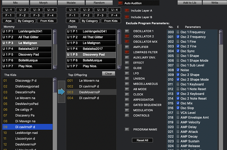Toggle the ARPEGGIATOR exclude LED
Image resolution: width=227 pixels, height=150 pixels.
click(127, 100)
